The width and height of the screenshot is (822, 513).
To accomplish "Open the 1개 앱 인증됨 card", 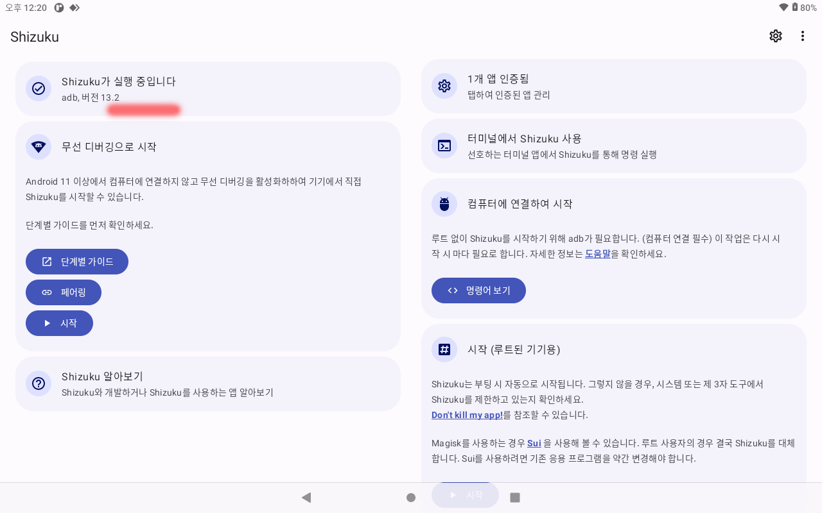I will (614, 87).
